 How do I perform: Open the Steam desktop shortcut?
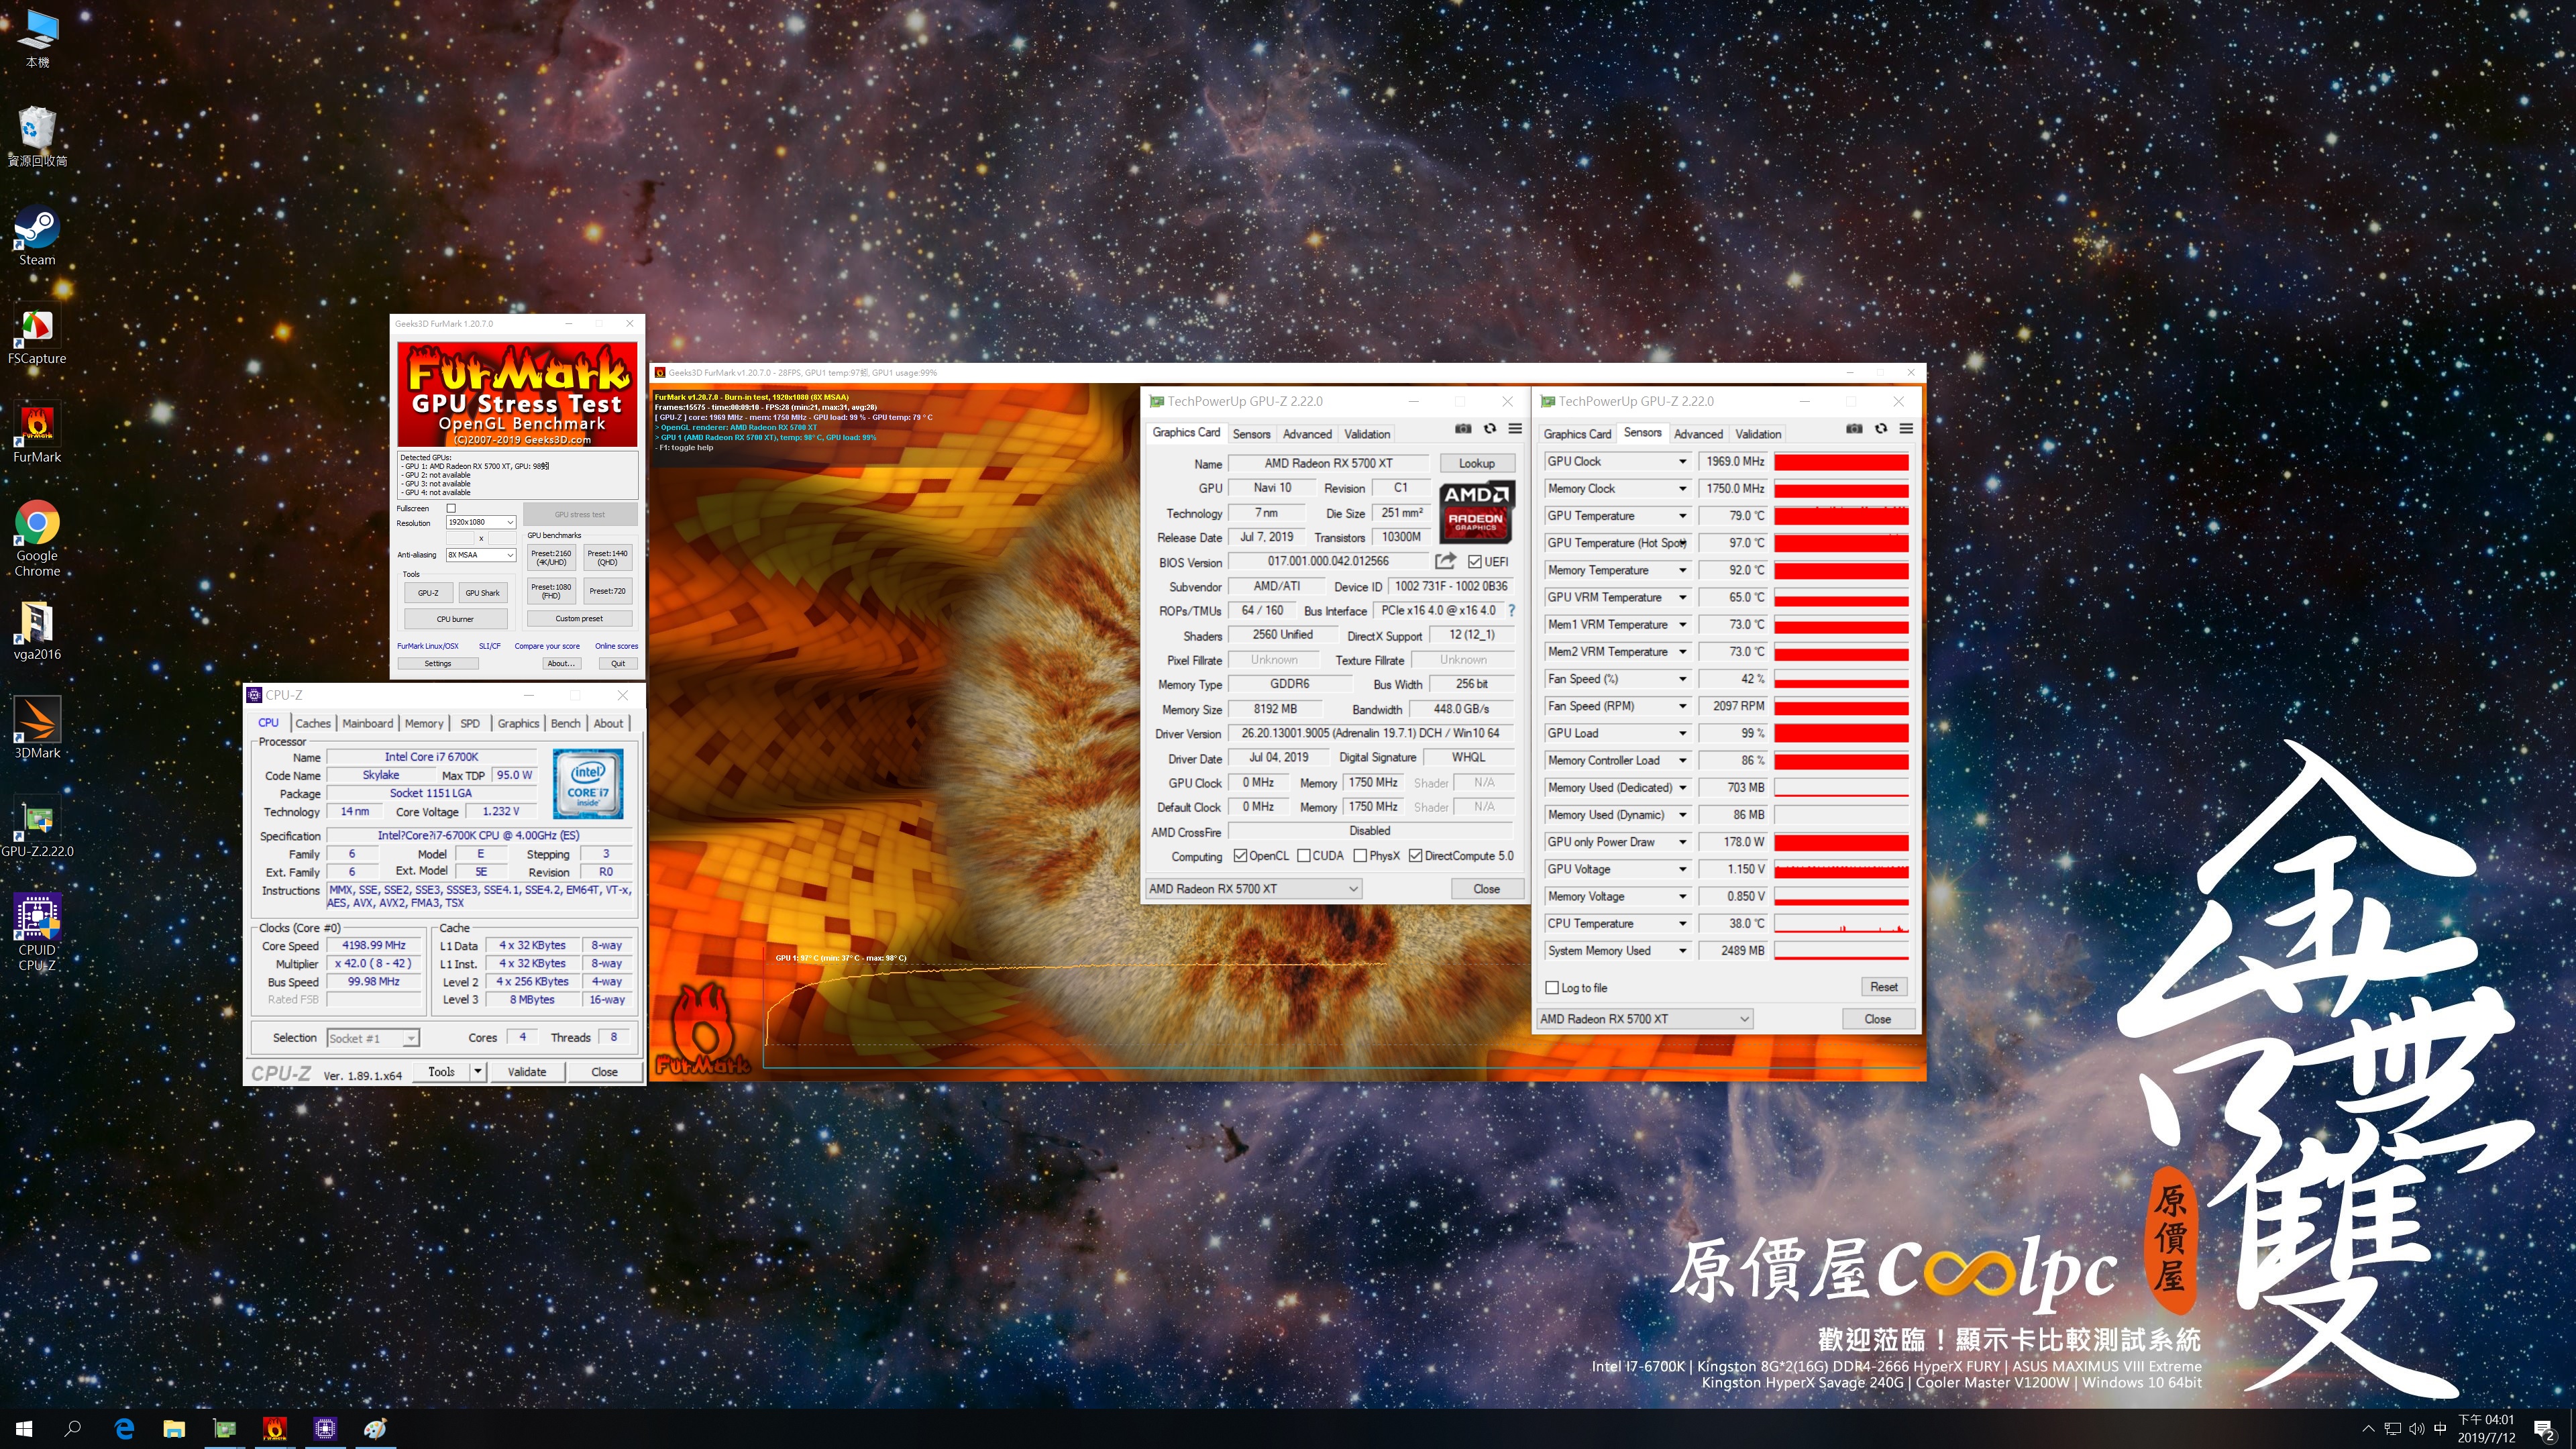tap(37, 236)
